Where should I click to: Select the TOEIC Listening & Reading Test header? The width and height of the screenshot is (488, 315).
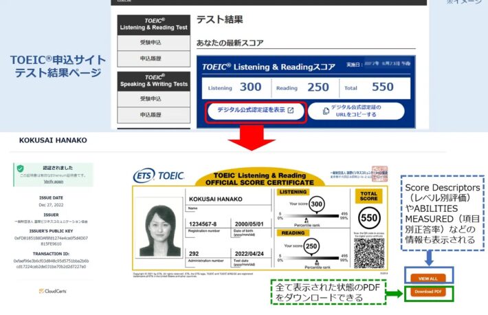click(x=154, y=25)
